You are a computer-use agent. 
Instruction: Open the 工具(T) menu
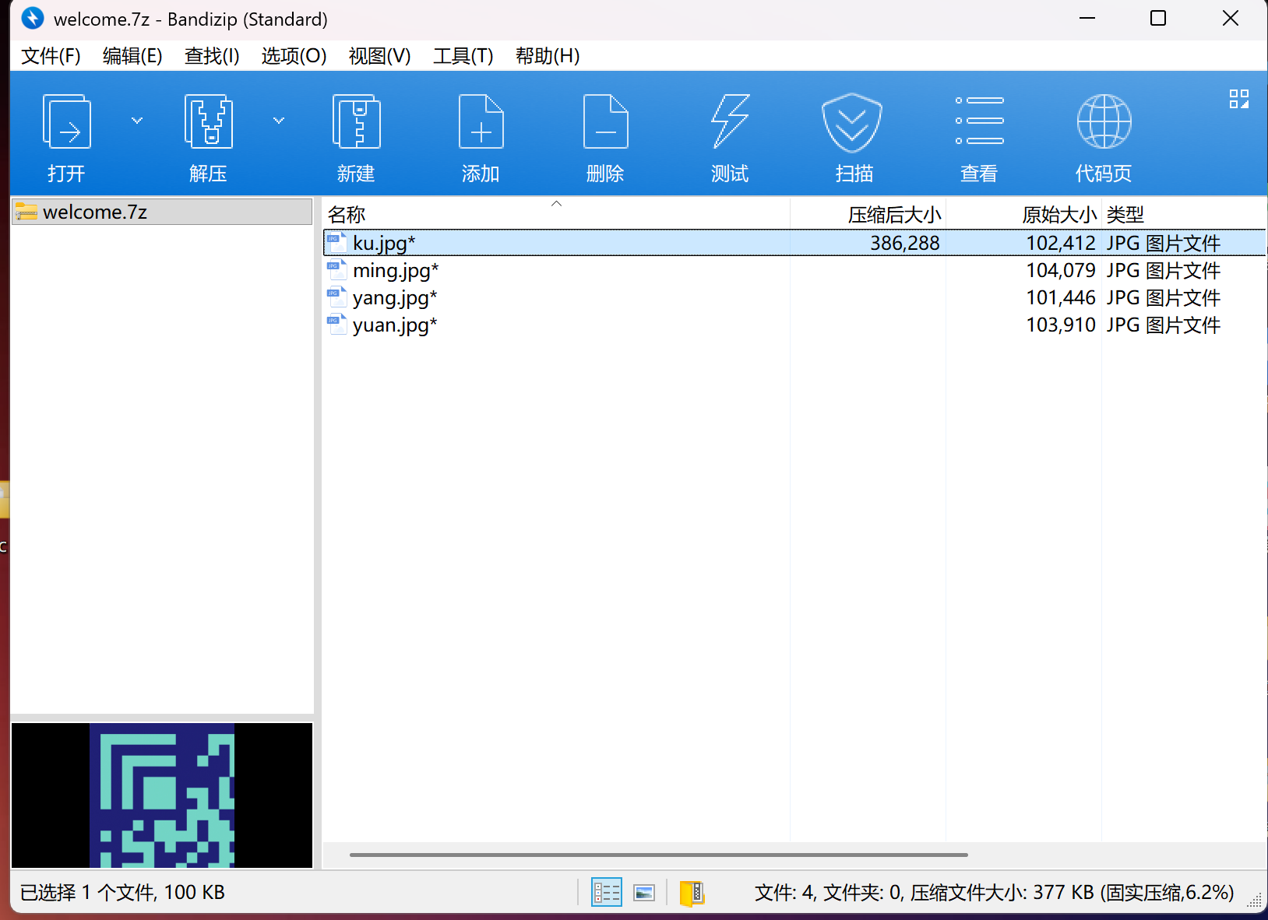point(463,56)
